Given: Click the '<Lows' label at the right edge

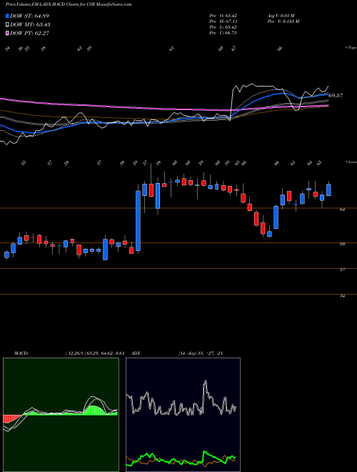Looking at the screenshot, I should click(x=351, y=162).
